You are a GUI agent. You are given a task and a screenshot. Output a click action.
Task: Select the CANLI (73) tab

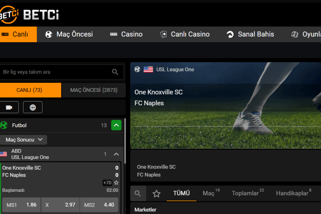pyautogui.click(x=30, y=90)
